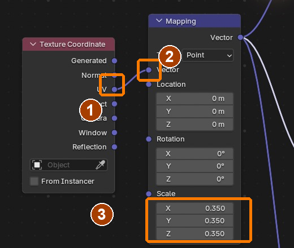The height and width of the screenshot is (248, 294).
Task: Click the Mapping node title
Action: point(181,21)
